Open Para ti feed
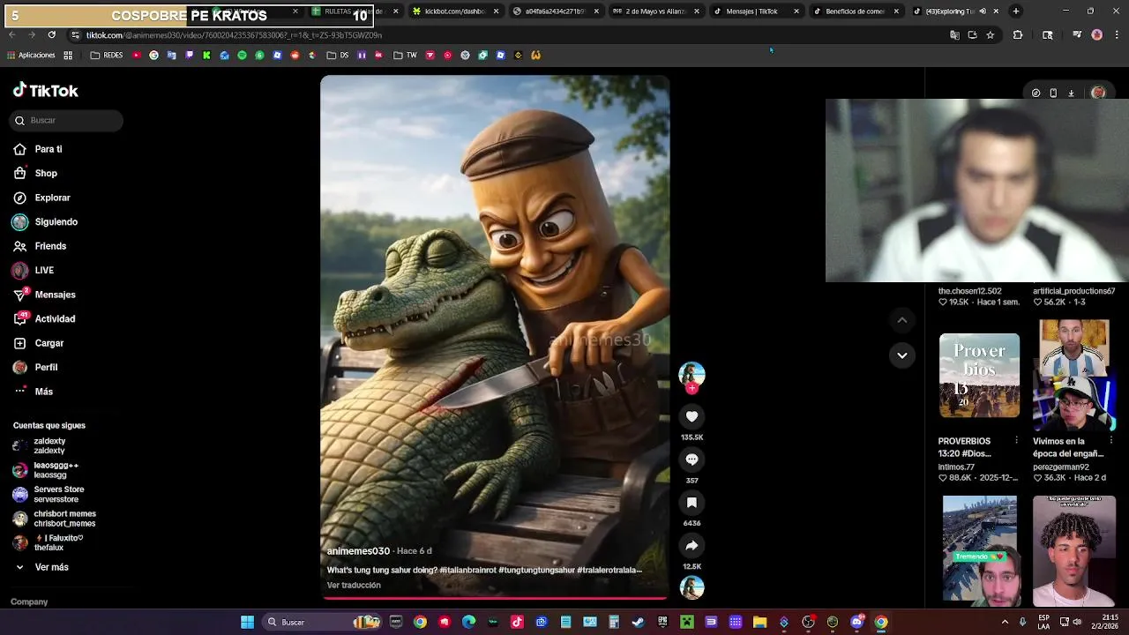 coord(38,149)
